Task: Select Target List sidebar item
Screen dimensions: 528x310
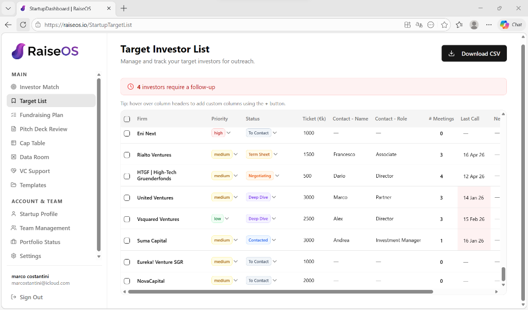Action: 51,101
